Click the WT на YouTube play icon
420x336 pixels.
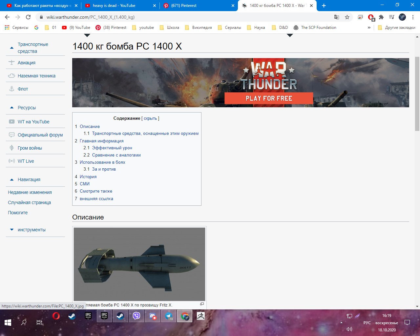coord(11,122)
